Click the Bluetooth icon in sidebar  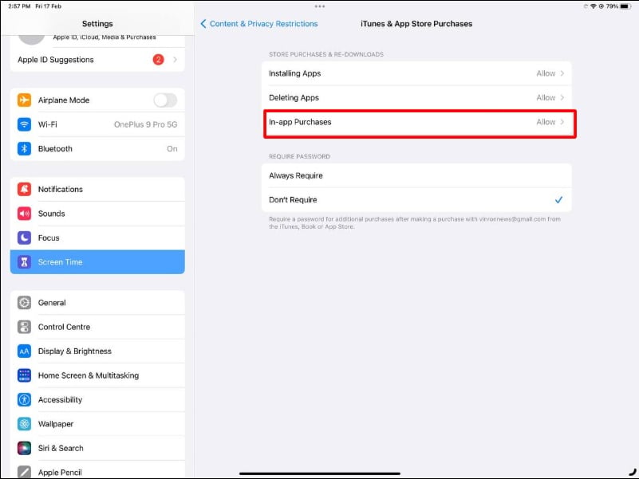[24, 149]
